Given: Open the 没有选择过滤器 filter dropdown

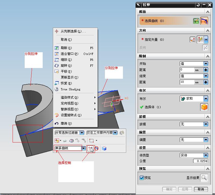Looking at the screenshot, I should (x=82, y=133).
